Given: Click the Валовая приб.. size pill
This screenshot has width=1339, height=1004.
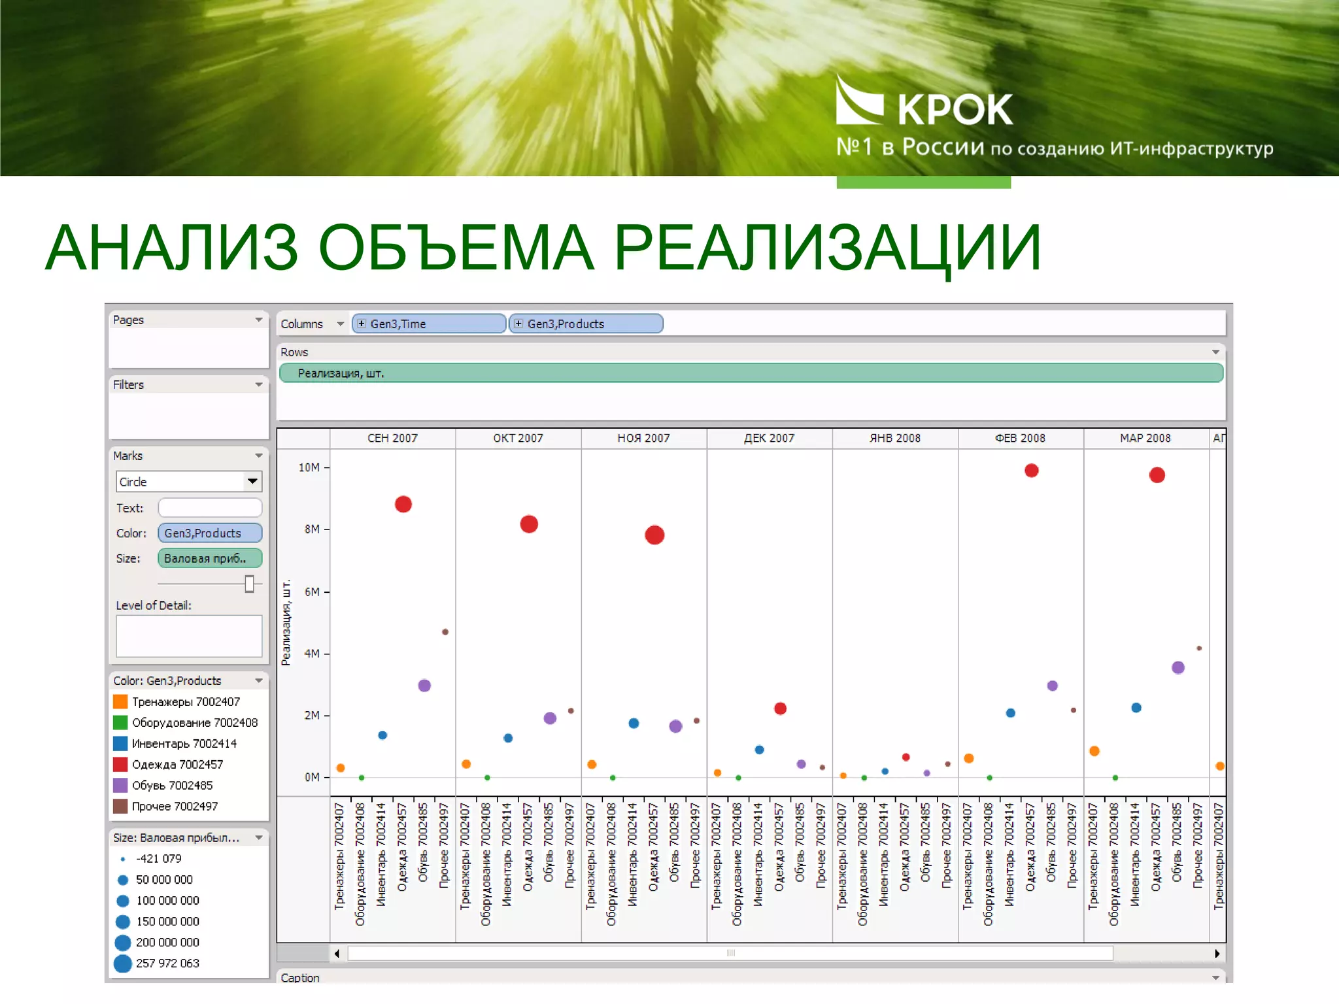Looking at the screenshot, I should click(x=209, y=558).
